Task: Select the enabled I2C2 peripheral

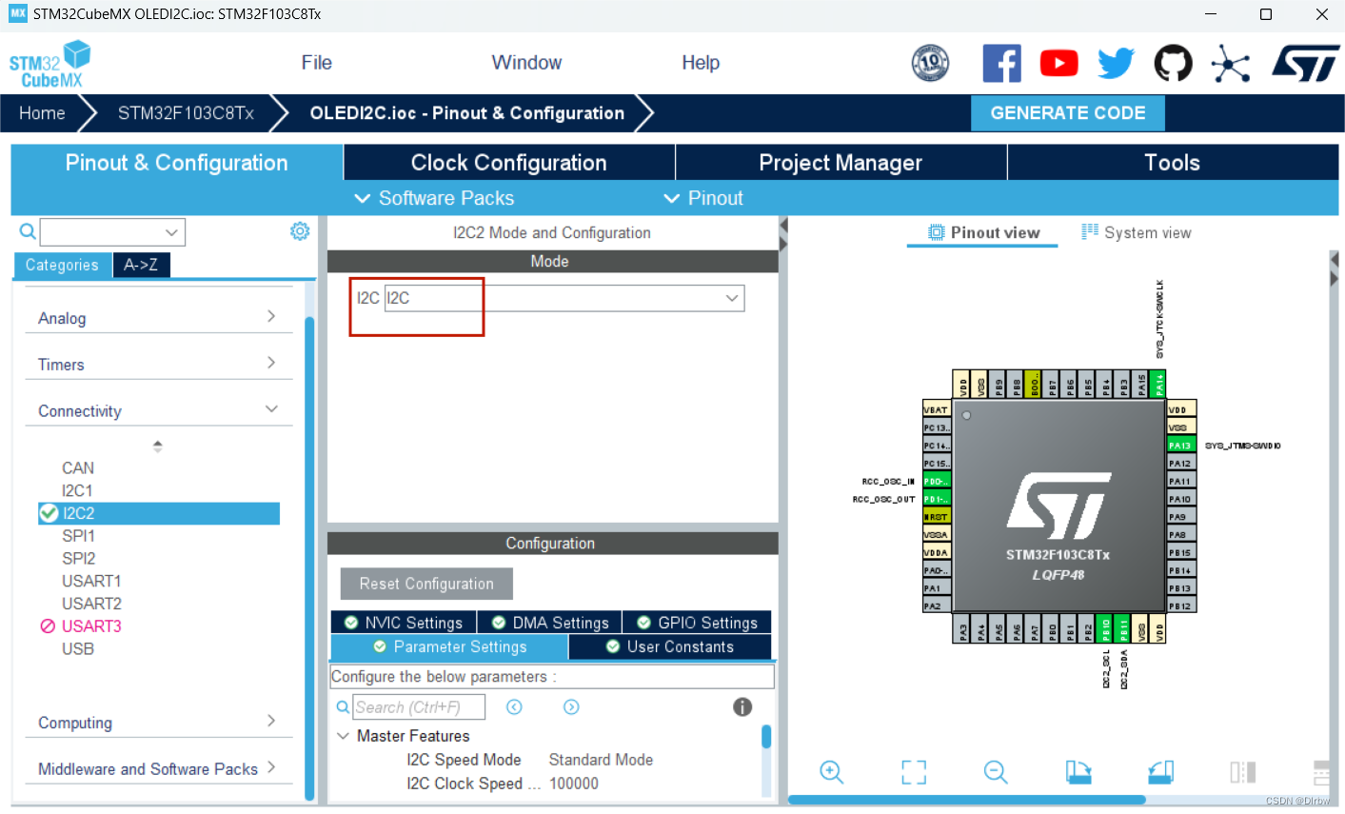Action: [159, 513]
